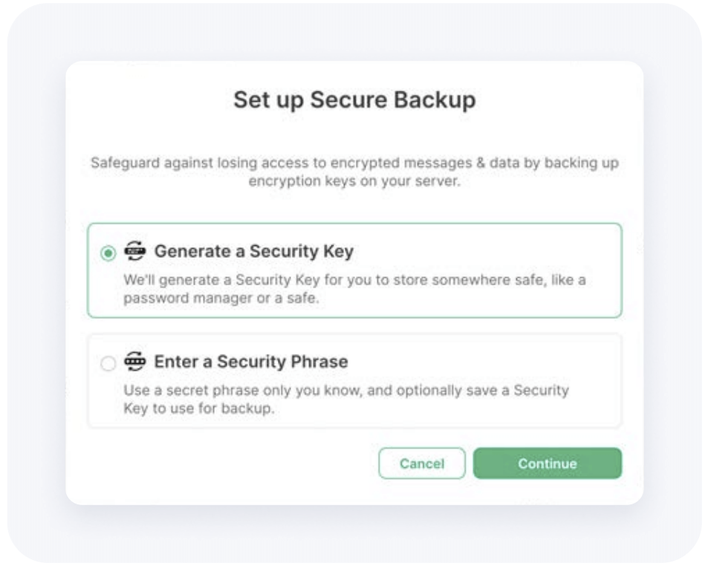Choose the Security Phrase option card
Image resolution: width=708 pixels, height=569 pixels.
click(354, 380)
